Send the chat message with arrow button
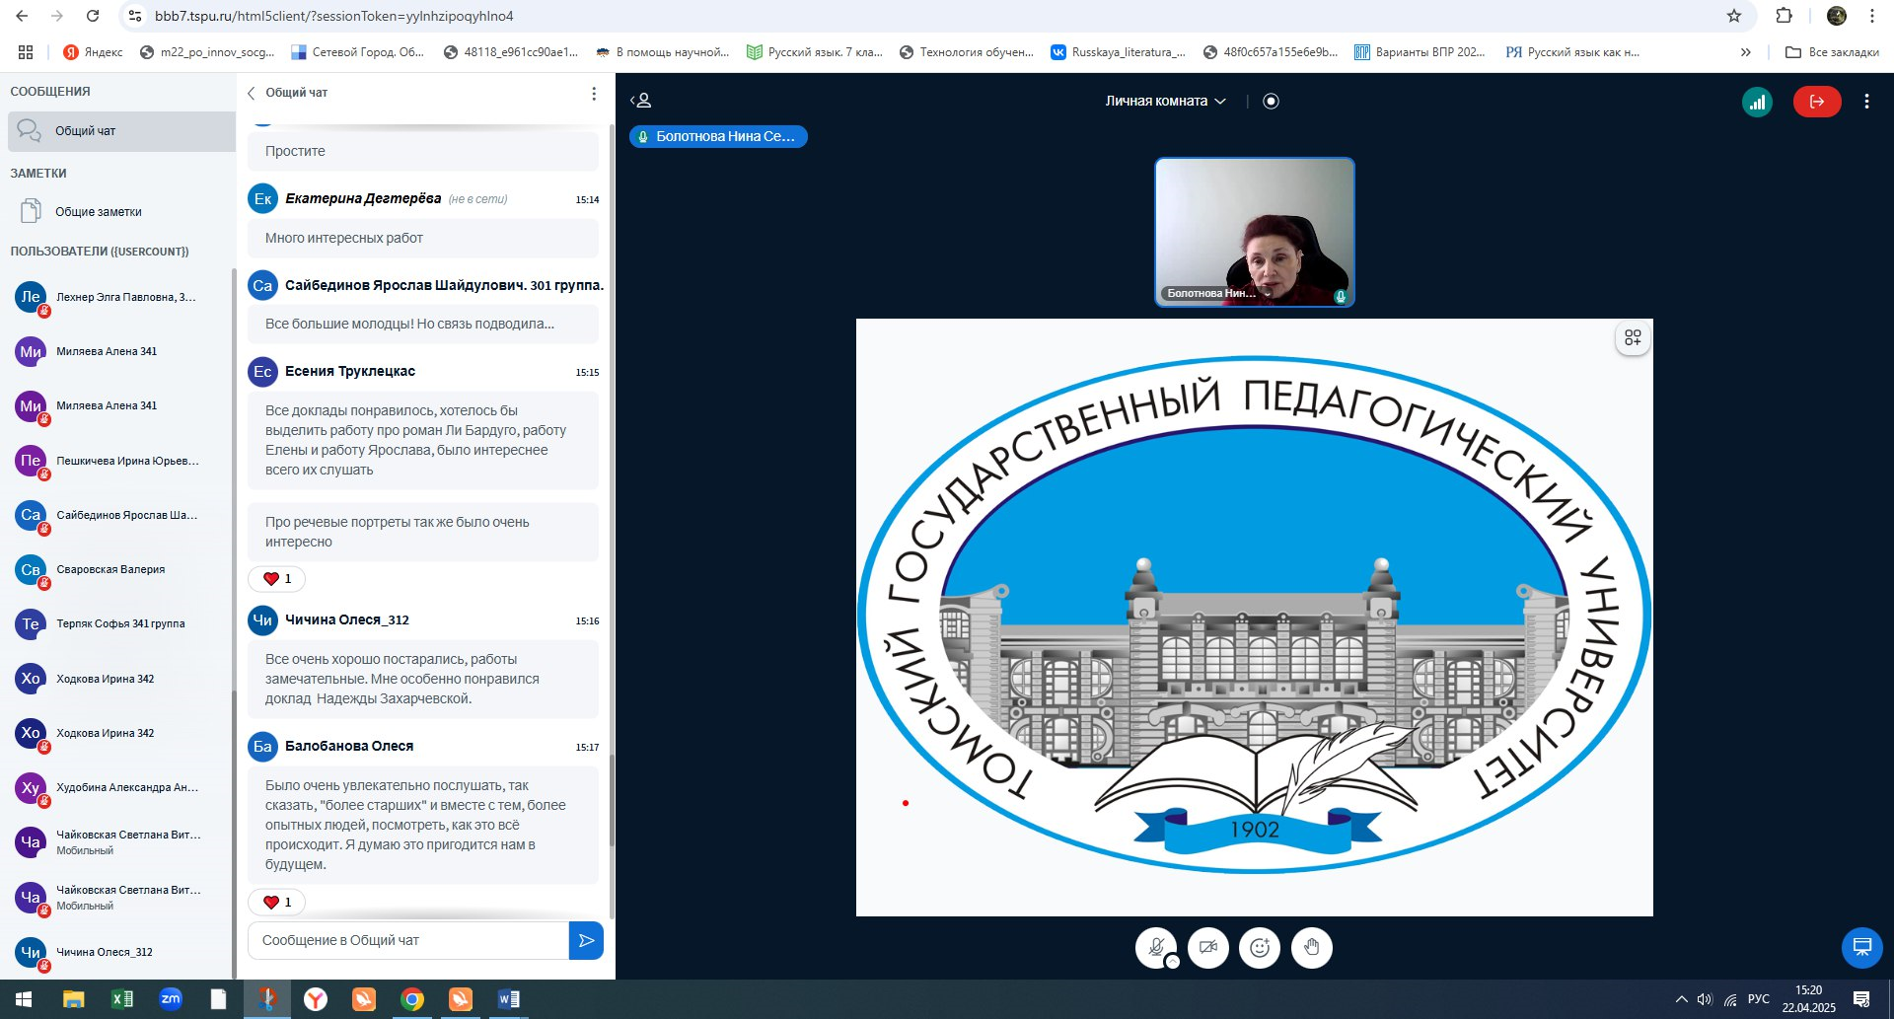Image resolution: width=1894 pixels, height=1019 pixels. (x=586, y=940)
